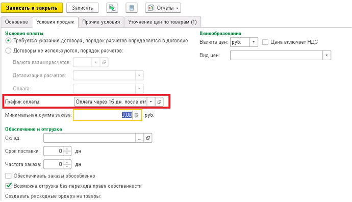Select radio Требуется указание договора

tap(8, 41)
